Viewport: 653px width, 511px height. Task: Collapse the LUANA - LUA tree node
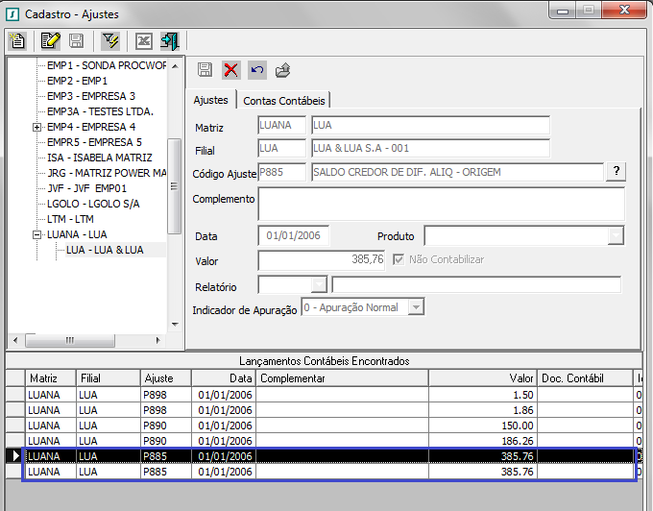click(37, 234)
